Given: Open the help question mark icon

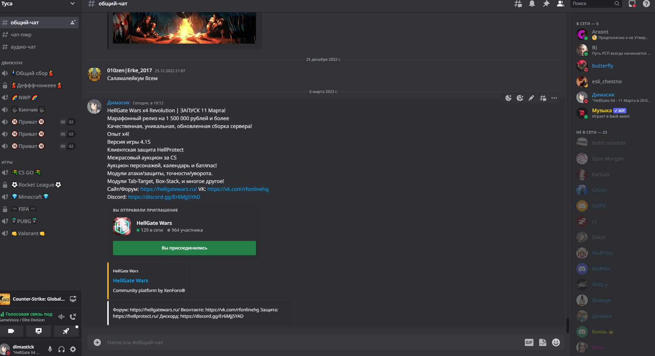Looking at the screenshot, I should [646, 4].
